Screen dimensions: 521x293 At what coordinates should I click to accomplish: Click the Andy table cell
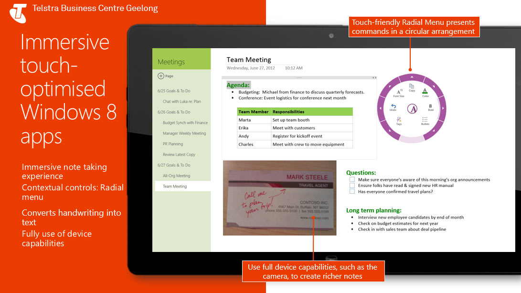[x=254, y=136]
